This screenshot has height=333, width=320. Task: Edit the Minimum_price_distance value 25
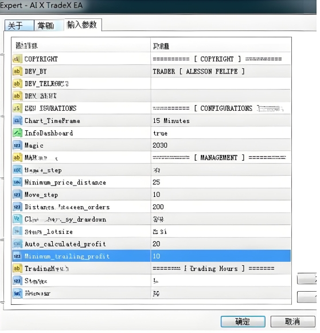[157, 182]
